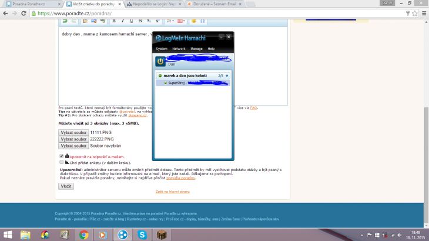The image size is (429, 241).
Task: Insert smiley emoticon from editor toolbar
Action: pos(194,21)
